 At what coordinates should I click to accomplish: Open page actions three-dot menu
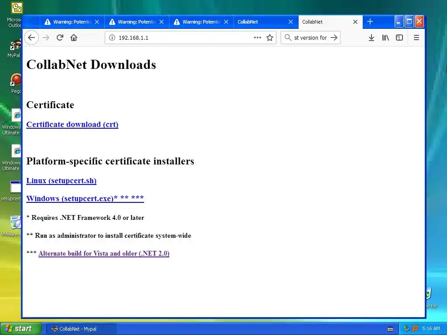click(x=258, y=38)
